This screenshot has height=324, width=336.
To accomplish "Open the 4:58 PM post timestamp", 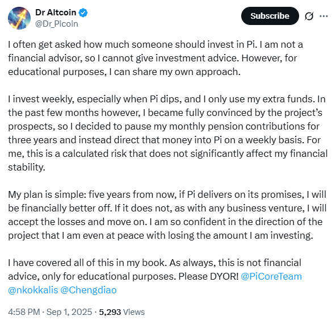I will (24, 312).
